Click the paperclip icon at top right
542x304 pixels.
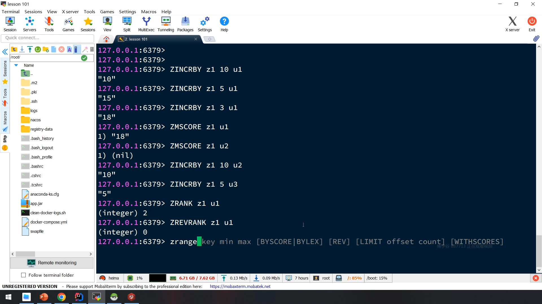coord(536,39)
